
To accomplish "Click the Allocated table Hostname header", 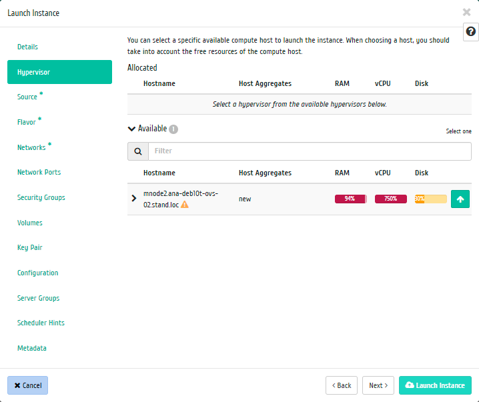I will [159, 83].
